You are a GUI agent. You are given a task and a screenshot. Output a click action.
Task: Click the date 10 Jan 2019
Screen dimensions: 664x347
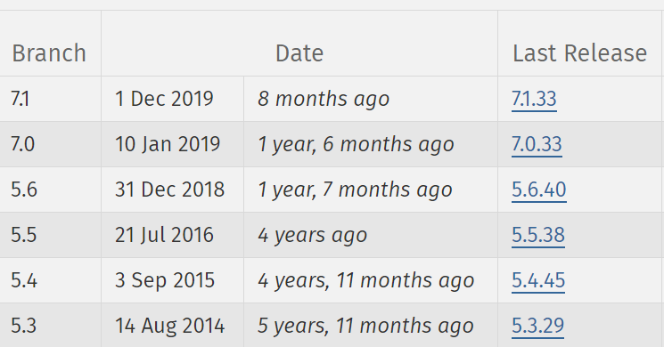coord(168,144)
